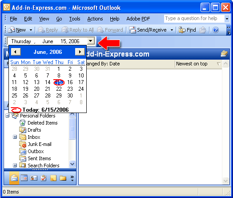Open the Outbox folder
Screen dimensions: 233x198
pos(36,151)
